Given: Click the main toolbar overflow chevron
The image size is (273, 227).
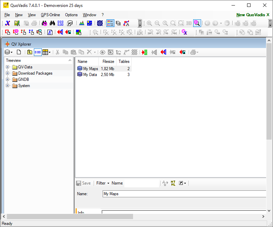Looking at the screenshot, I should [x=140, y=23].
